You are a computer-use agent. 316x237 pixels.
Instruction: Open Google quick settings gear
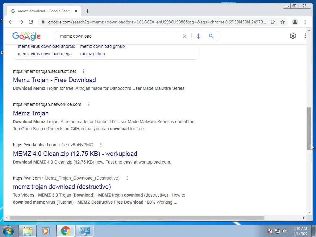[x=293, y=36]
